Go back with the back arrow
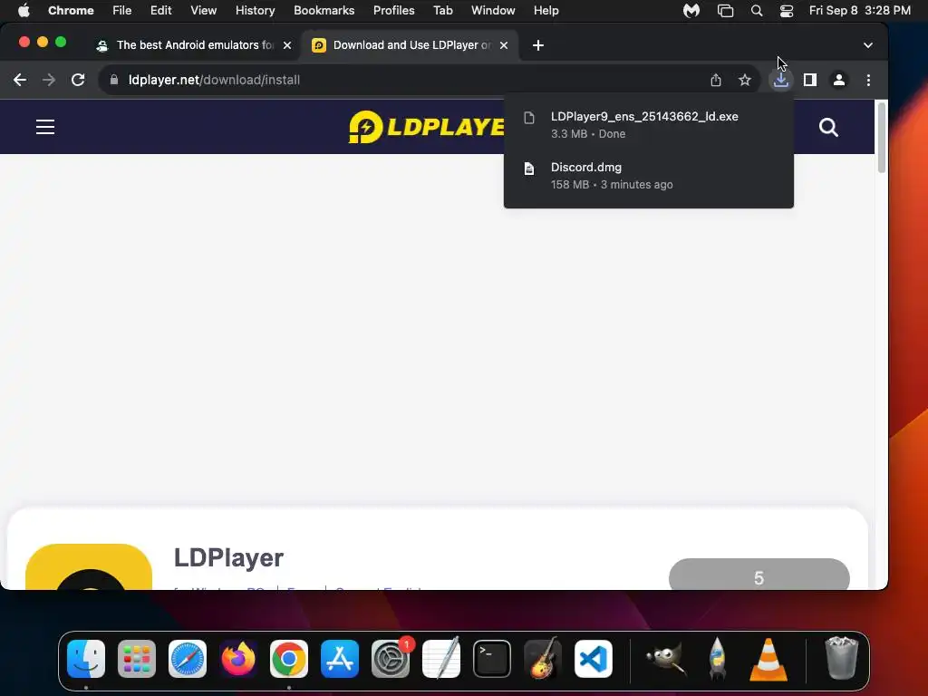 point(20,80)
